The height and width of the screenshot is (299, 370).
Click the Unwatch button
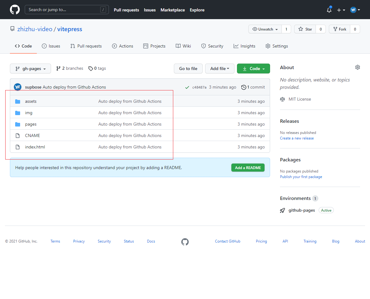pos(265,29)
